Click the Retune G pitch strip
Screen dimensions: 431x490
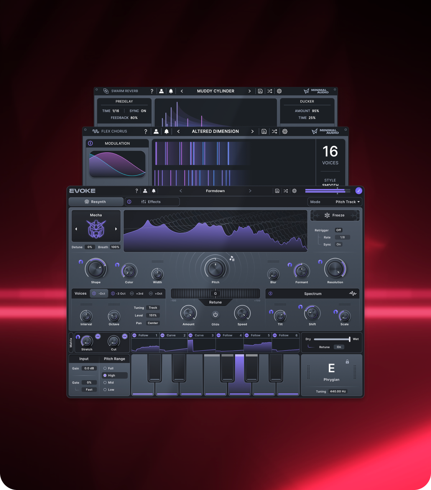[215, 293]
